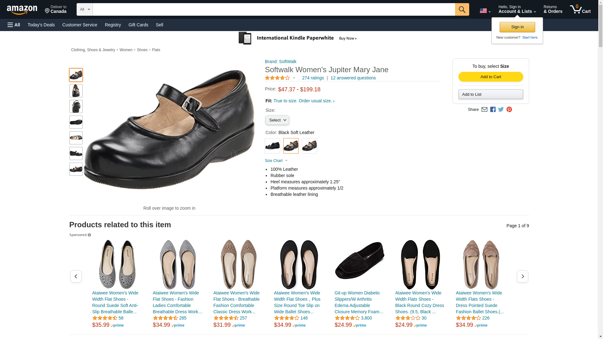Open the country flag language dropdown
603x339 pixels.
tap(485, 11)
